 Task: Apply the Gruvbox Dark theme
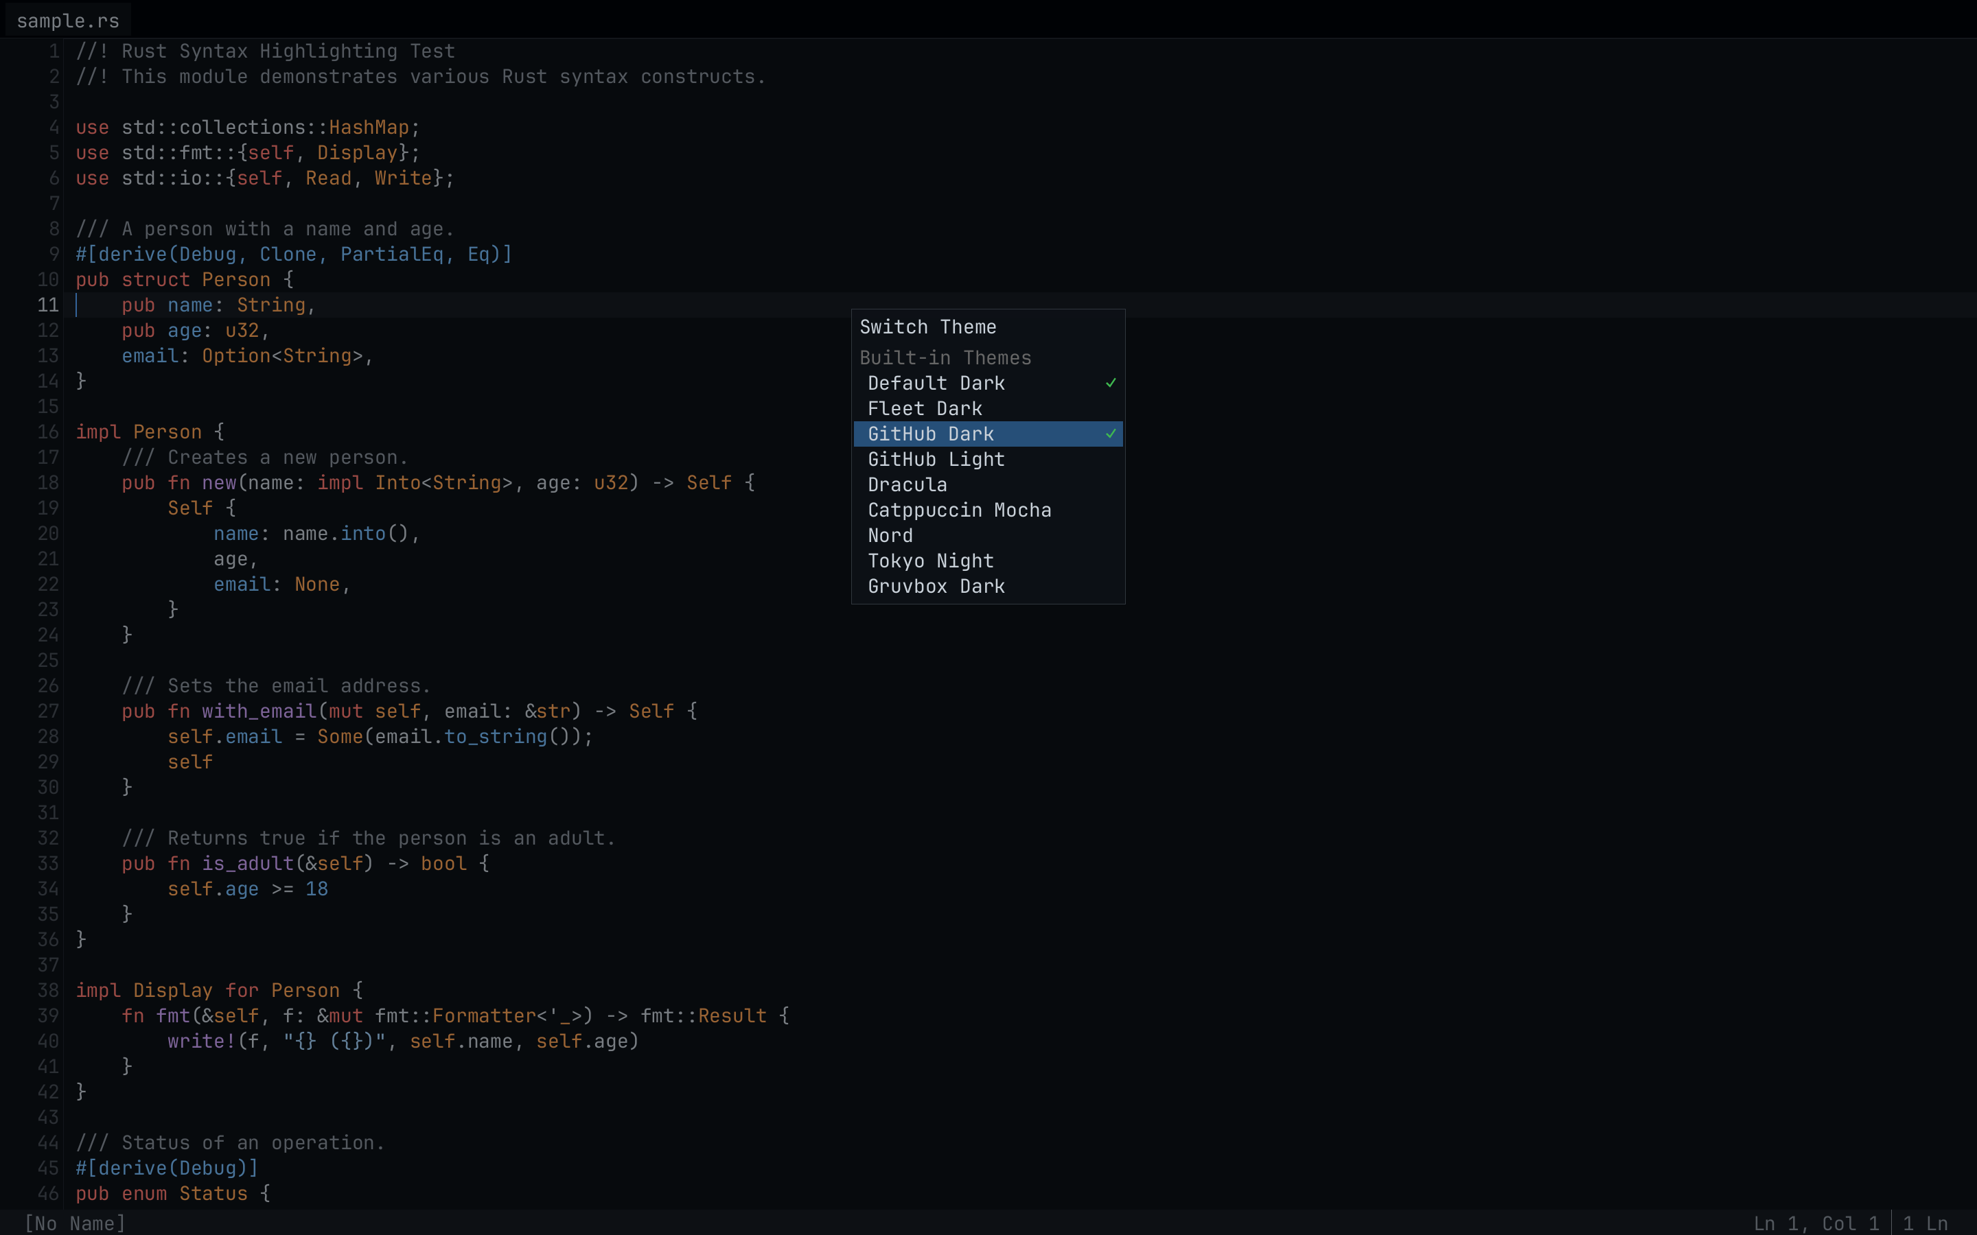[936, 587]
